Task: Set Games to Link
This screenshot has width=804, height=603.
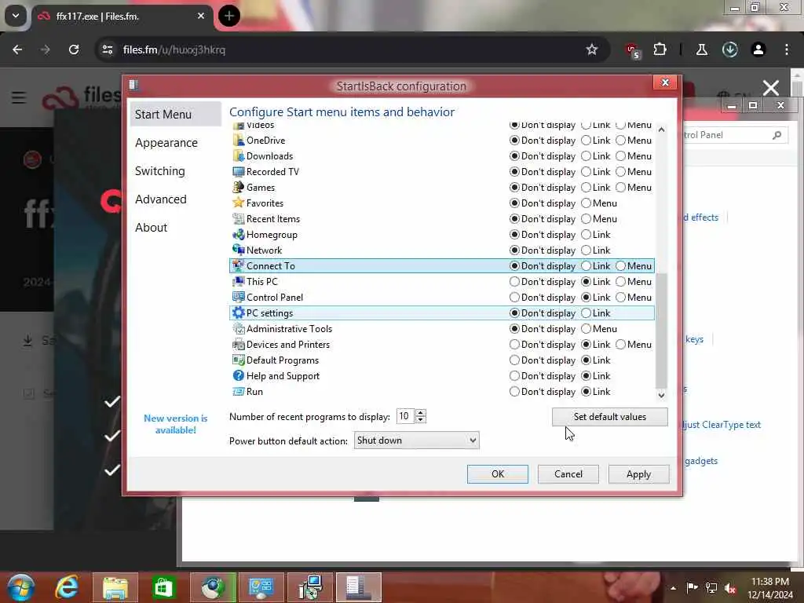Action: coord(586,188)
